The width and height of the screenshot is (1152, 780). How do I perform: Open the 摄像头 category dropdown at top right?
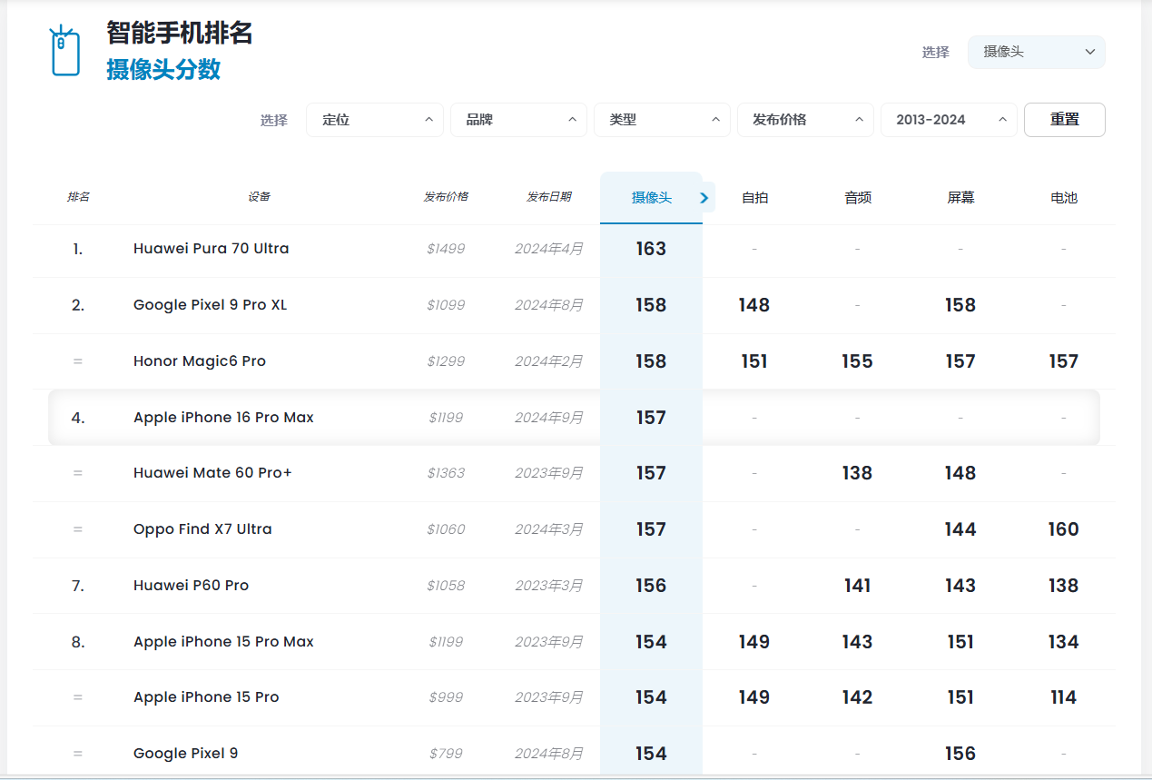[1037, 52]
